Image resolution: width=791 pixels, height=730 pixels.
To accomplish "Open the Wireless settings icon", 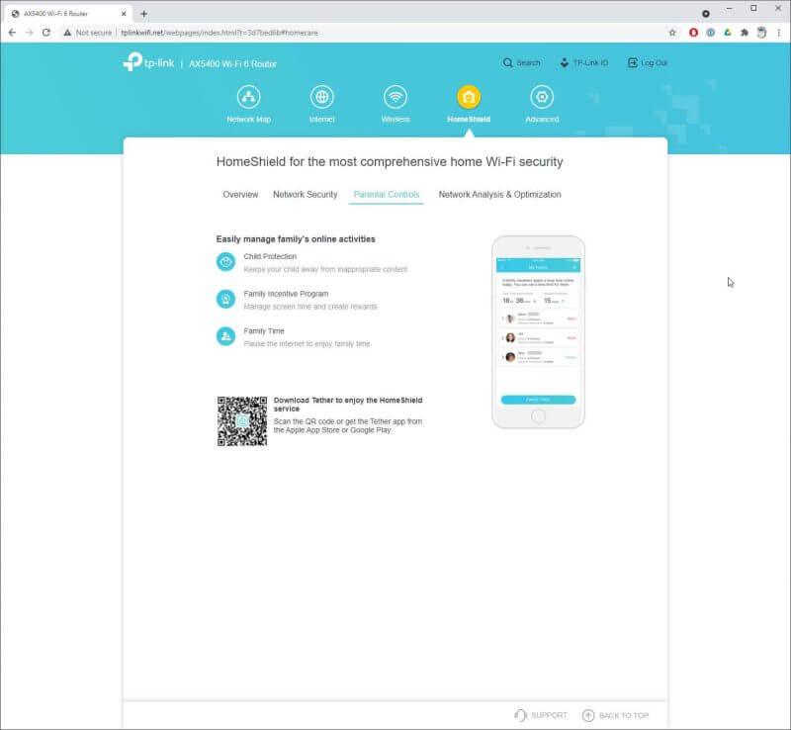I will tap(395, 97).
